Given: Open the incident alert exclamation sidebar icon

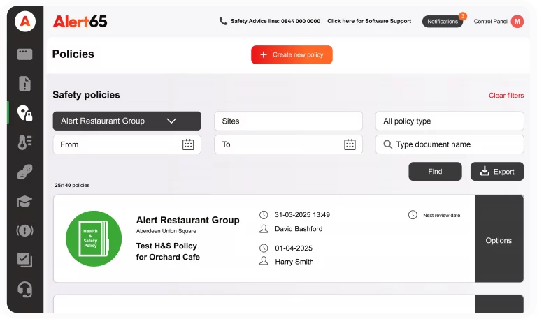Looking at the screenshot, I should [24, 231].
